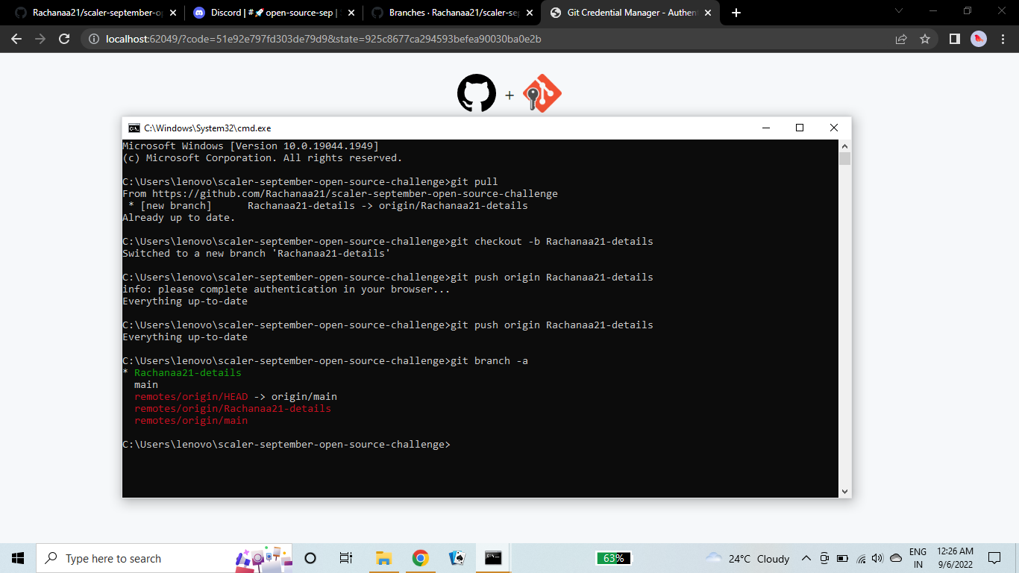Launch File Explorer from the taskbar
The width and height of the screenshot is (1019, 573).
coord(383,558)
